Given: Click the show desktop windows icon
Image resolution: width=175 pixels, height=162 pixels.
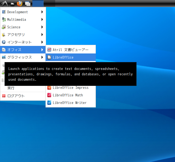Looking at the screenshot, I should [x=28, y=4].
